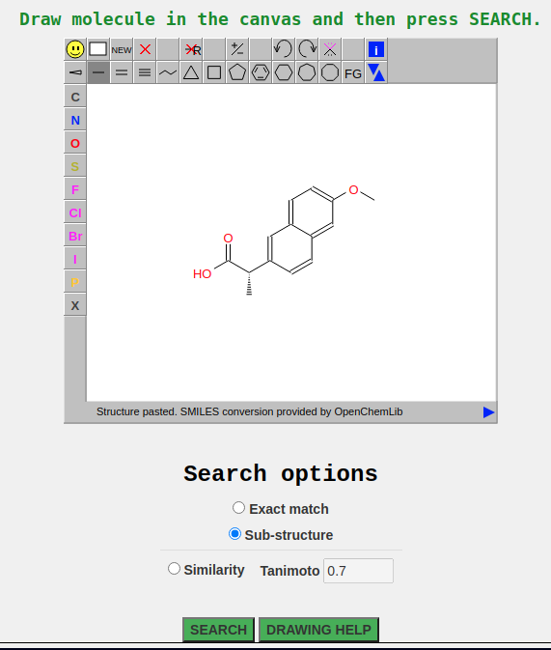Click the Tanimoto value input field
Screen dimensions: 551x650
click(x=358, y=571)
